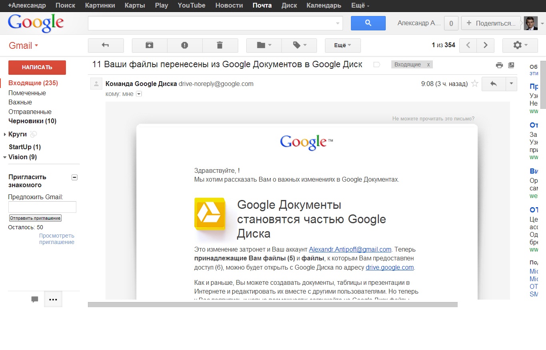Viewport: 546px width, 350px height.
Task: Open Play in the top bar
Action: coord(161,6)
